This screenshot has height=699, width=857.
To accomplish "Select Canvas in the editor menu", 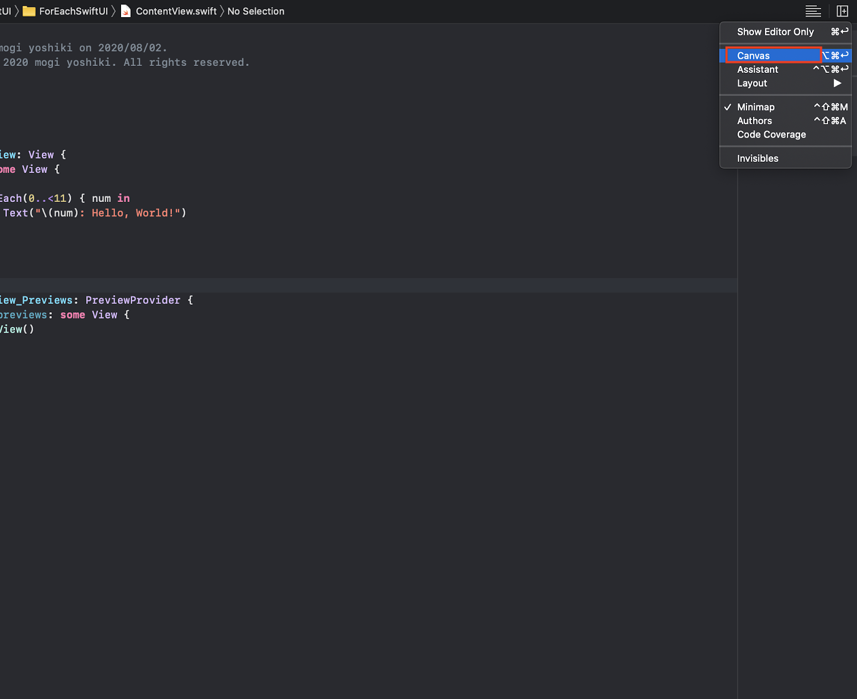I will coord(785,55).
